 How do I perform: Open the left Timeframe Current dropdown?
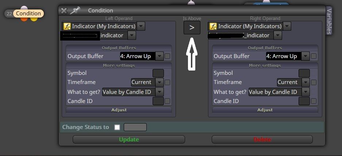(x=147, y=83)
